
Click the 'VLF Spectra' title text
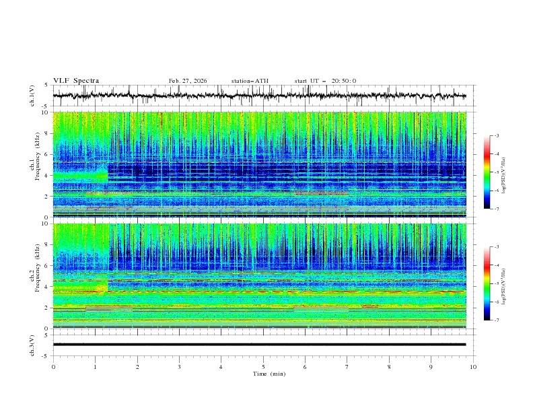(x=76, y=81)
